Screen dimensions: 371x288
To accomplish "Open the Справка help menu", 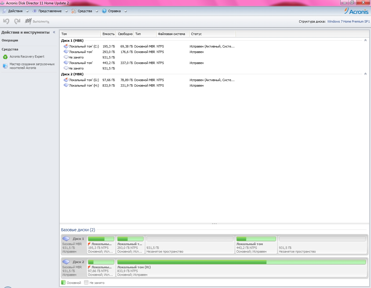I will click(x=114, y=11).
